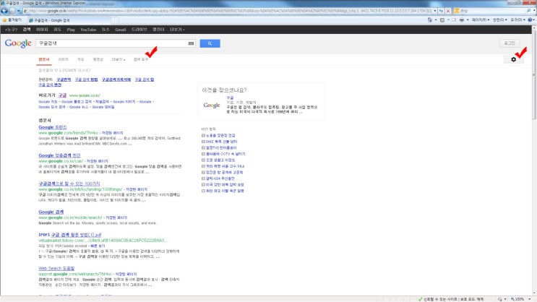Select the 웹문서 results tab

click(x=44, y=59)
